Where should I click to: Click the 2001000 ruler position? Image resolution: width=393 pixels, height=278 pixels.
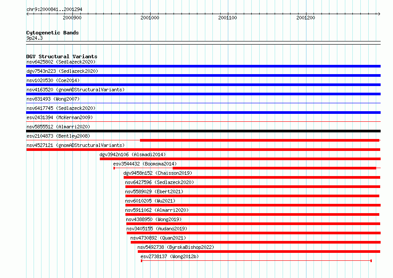(x=150, y=18)
